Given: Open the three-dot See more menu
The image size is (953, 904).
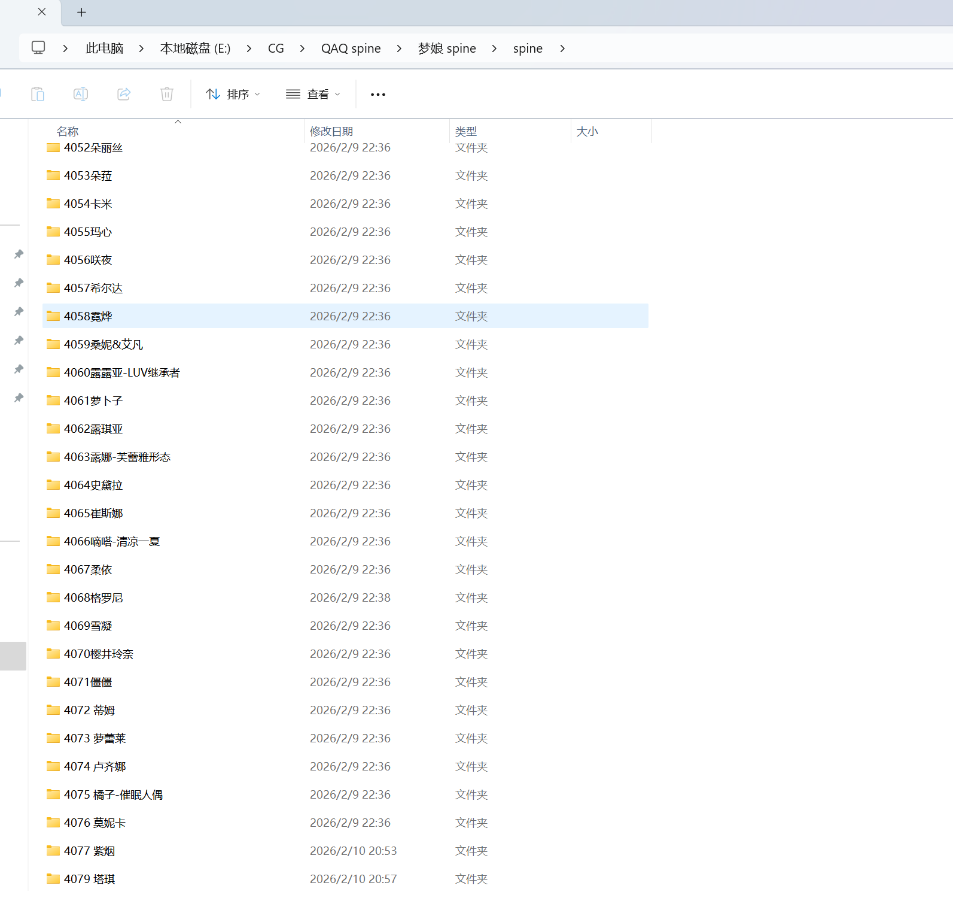Looking at the screenshot, I should click(x=377, y=95).
